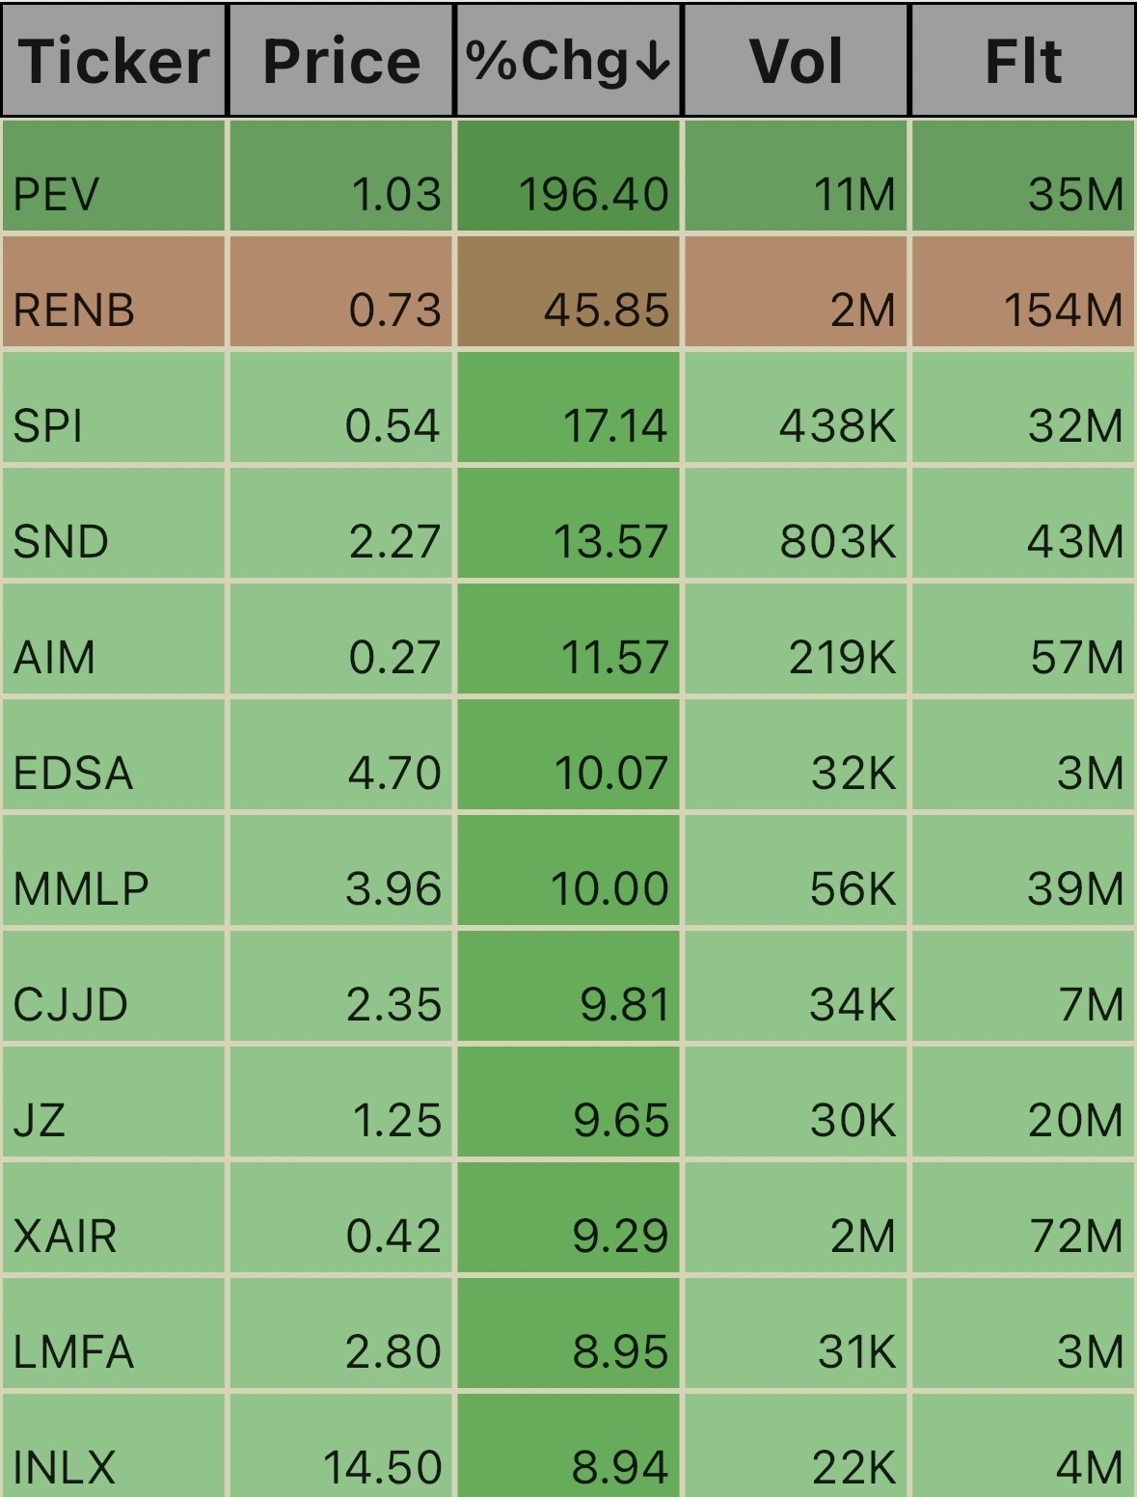Choose the AIM ticker

pos(54,657)
